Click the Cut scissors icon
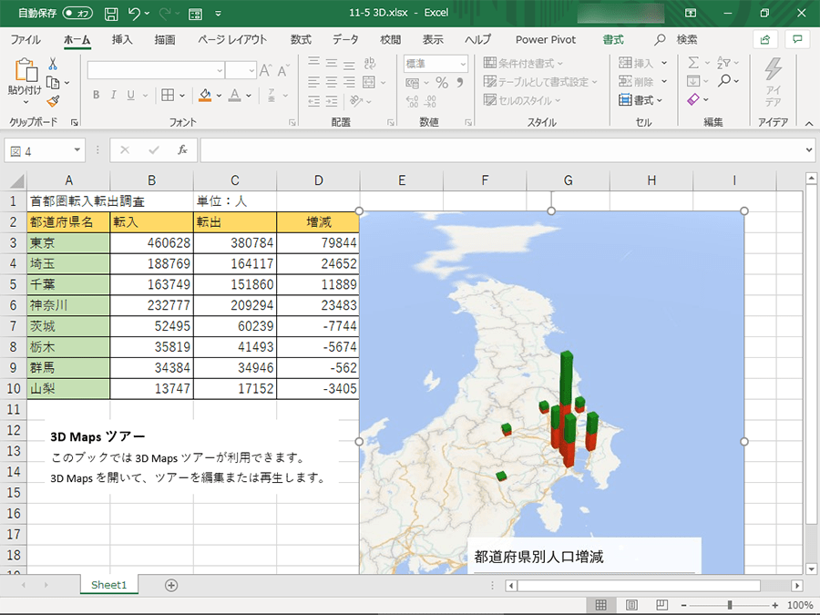The image size is (820, 615). point(53,64)
